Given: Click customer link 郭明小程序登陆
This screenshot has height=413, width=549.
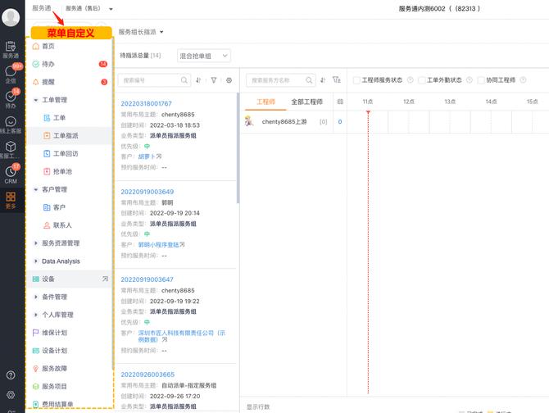Looking at the screenshot, I should (x=158, y=244).
